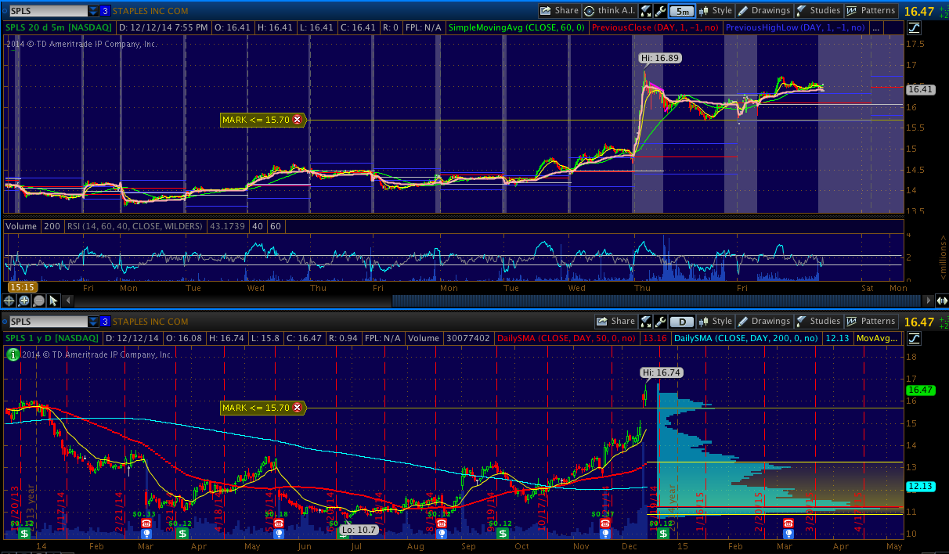Toggle the lower chart's price axis scale icon
949x554 pixels.
point(915,338)
